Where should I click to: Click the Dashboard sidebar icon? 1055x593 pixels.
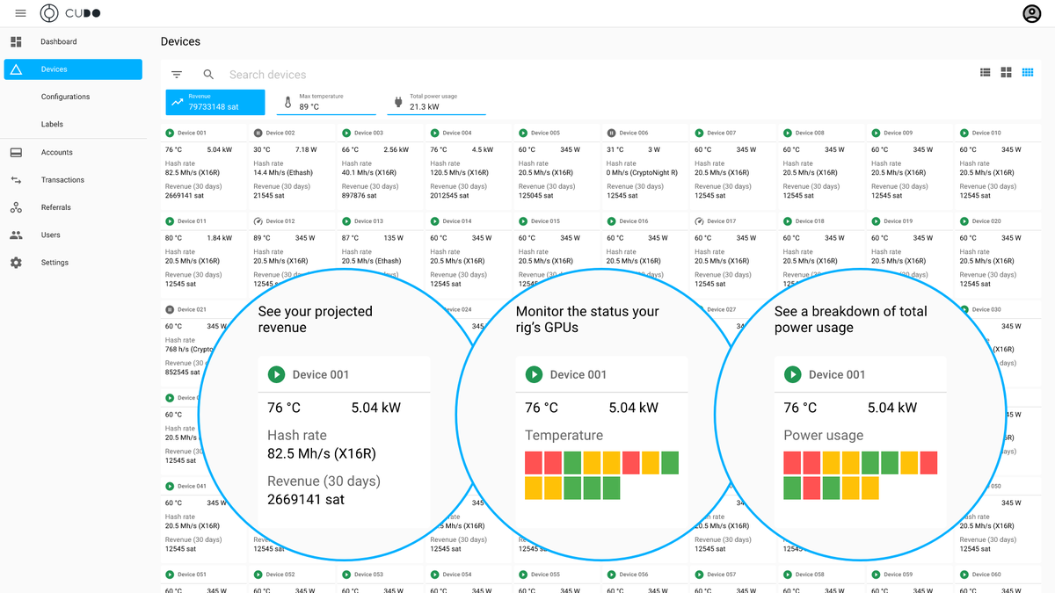click(16, 41)
